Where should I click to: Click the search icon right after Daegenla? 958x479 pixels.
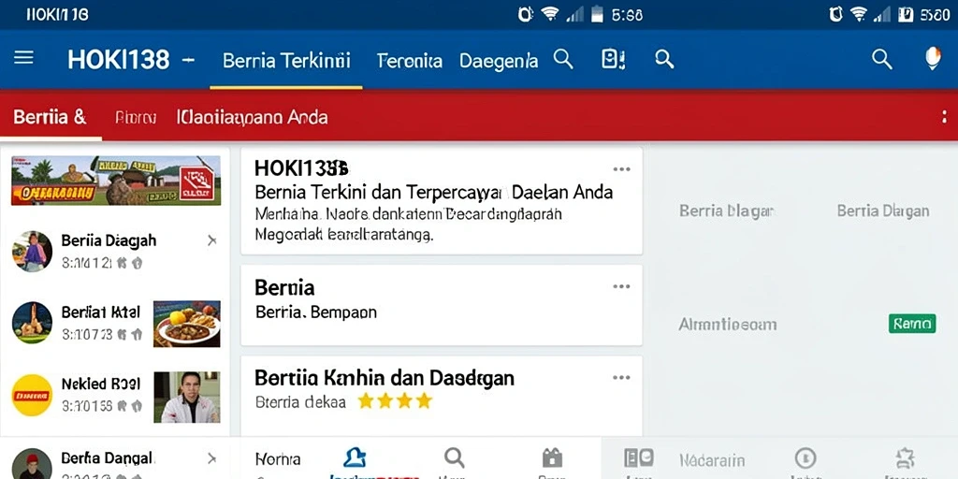tap(562, 59)
